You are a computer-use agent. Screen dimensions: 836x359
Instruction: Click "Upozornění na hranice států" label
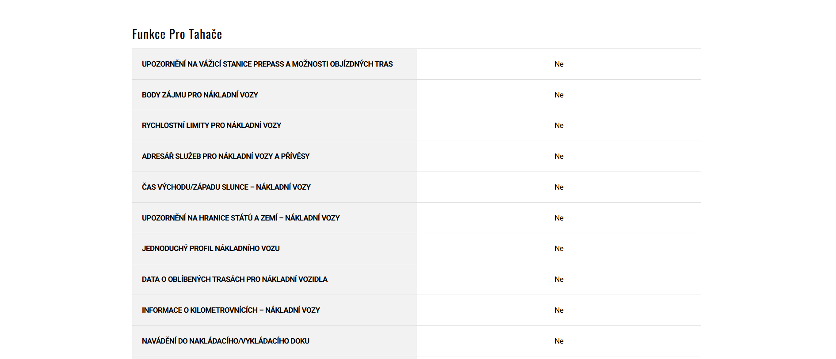click(240, 218)
